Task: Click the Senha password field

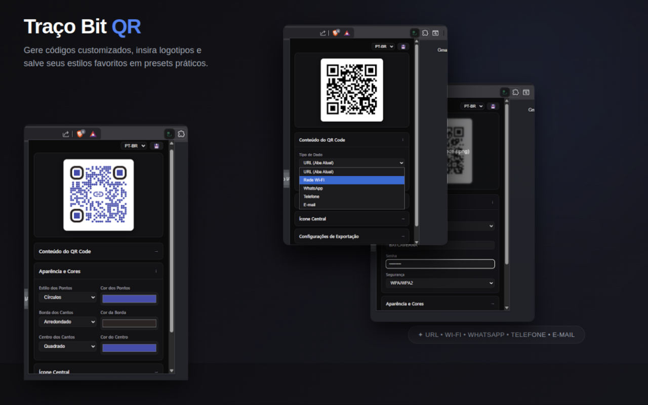Action: (x=440, y=264)
